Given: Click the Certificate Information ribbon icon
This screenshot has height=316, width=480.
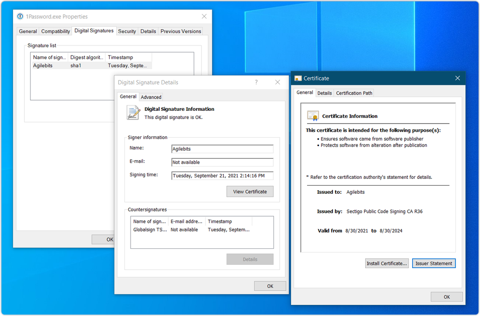Looking at the screenshot, I should point(313,116).
